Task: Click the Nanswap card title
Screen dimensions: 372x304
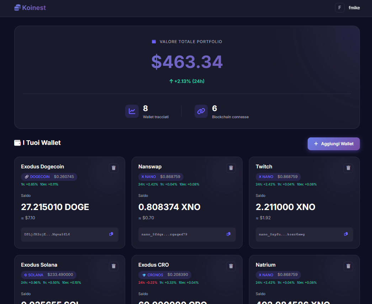Action: (150, 167)
